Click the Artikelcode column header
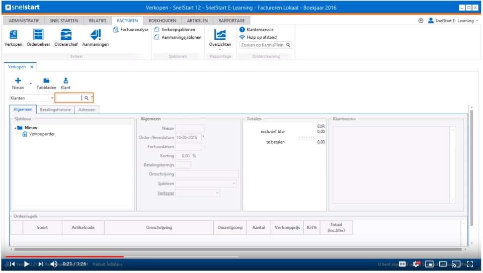 click(83, 227)
